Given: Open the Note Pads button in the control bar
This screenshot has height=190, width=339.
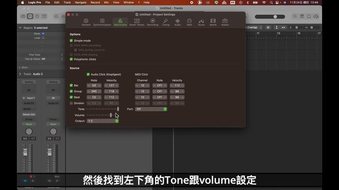Looking at the screenshot, I should [302, 16].
